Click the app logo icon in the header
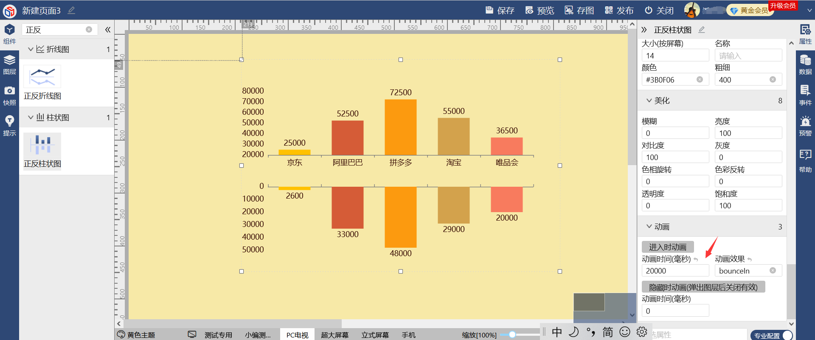815x340 pixels. [x=9, y=11]
